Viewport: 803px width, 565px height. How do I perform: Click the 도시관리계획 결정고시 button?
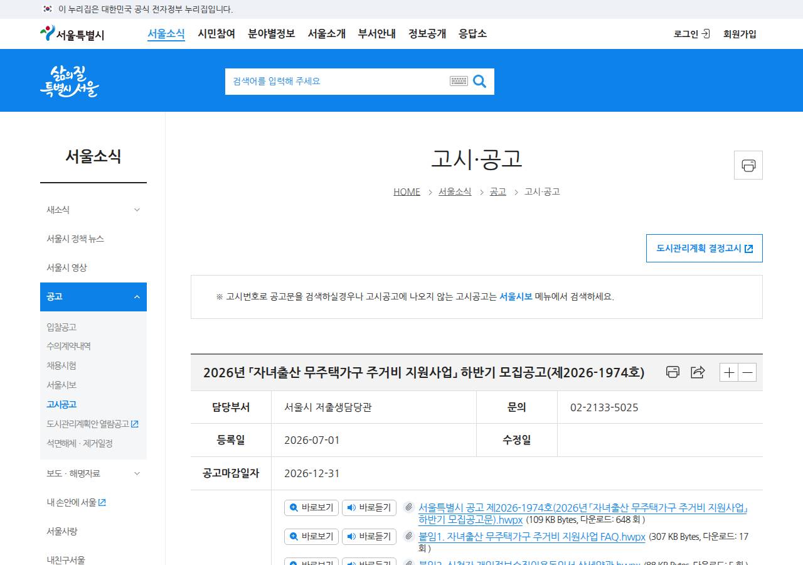point(705,248)
